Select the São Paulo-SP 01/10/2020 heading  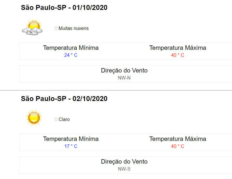click(64, 8)
